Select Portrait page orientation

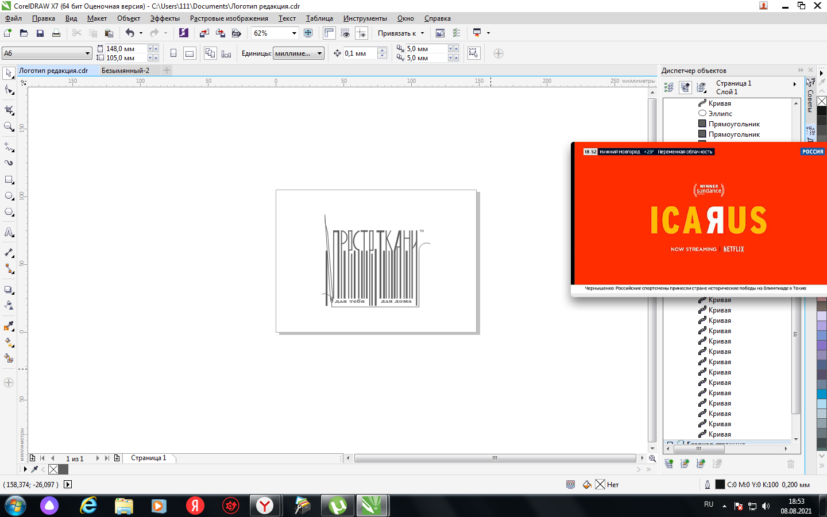[x=173, y=53]
